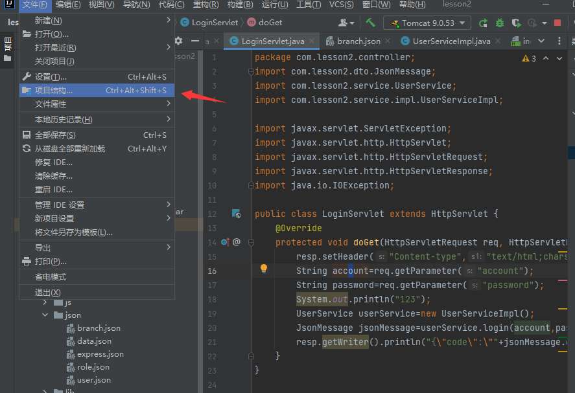Open the user account icon in toolbar

pyautogui.click(x=346, y=23)
